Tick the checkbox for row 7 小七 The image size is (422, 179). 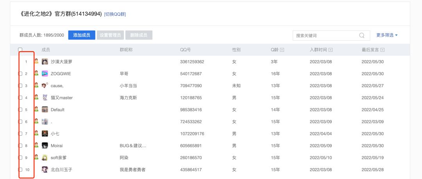[x=20, y=134]
